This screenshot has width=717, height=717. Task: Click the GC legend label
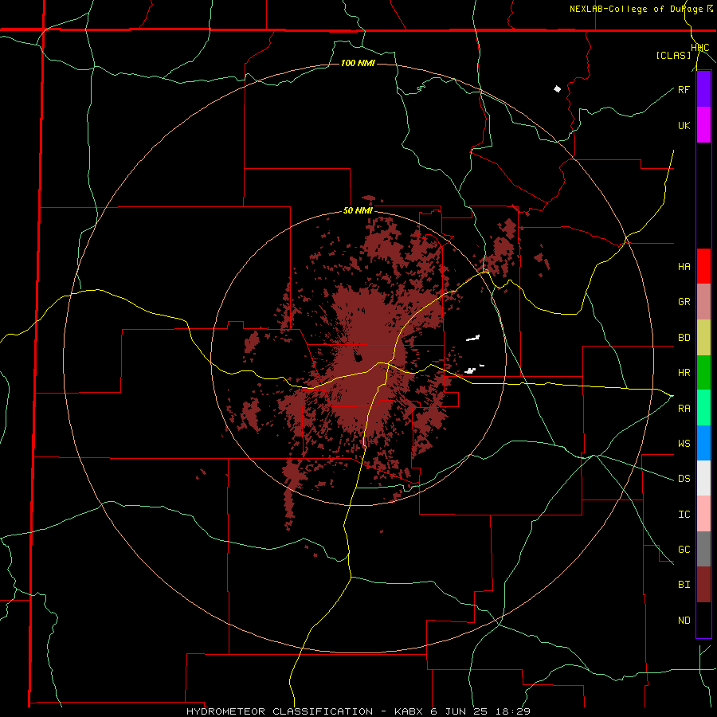pyautogui.click(x=684, y=550)
